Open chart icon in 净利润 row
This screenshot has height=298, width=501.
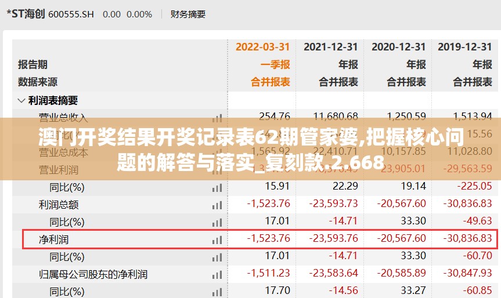point(217,240)
